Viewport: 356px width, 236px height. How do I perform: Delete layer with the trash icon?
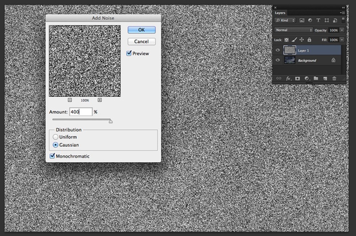(x=334, y=78)
